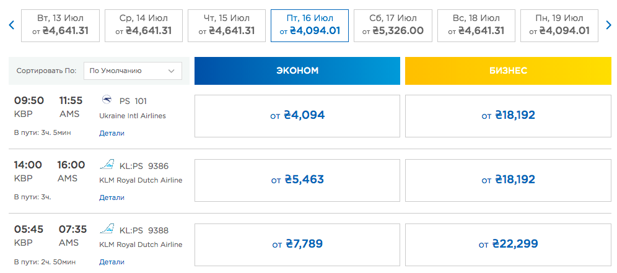Select the Saturday 17 July date tab
The image size is (617, 273).
click(x=393, y=25)
